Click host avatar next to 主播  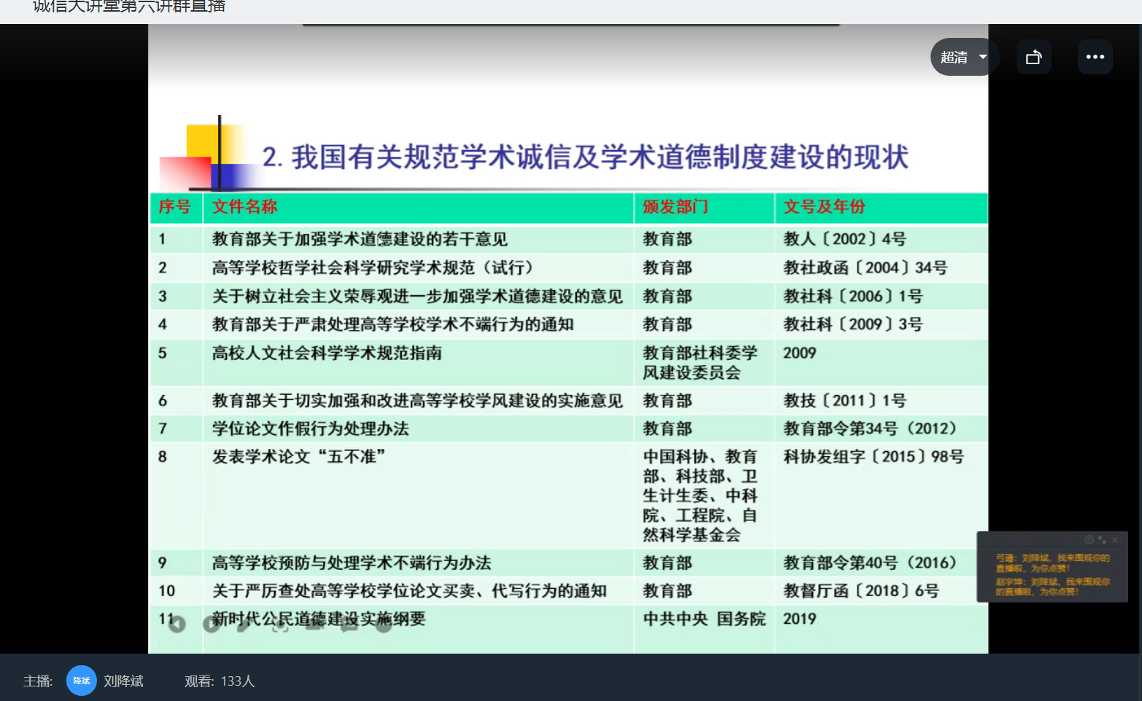pyautogui.click(x=82, y=681)
